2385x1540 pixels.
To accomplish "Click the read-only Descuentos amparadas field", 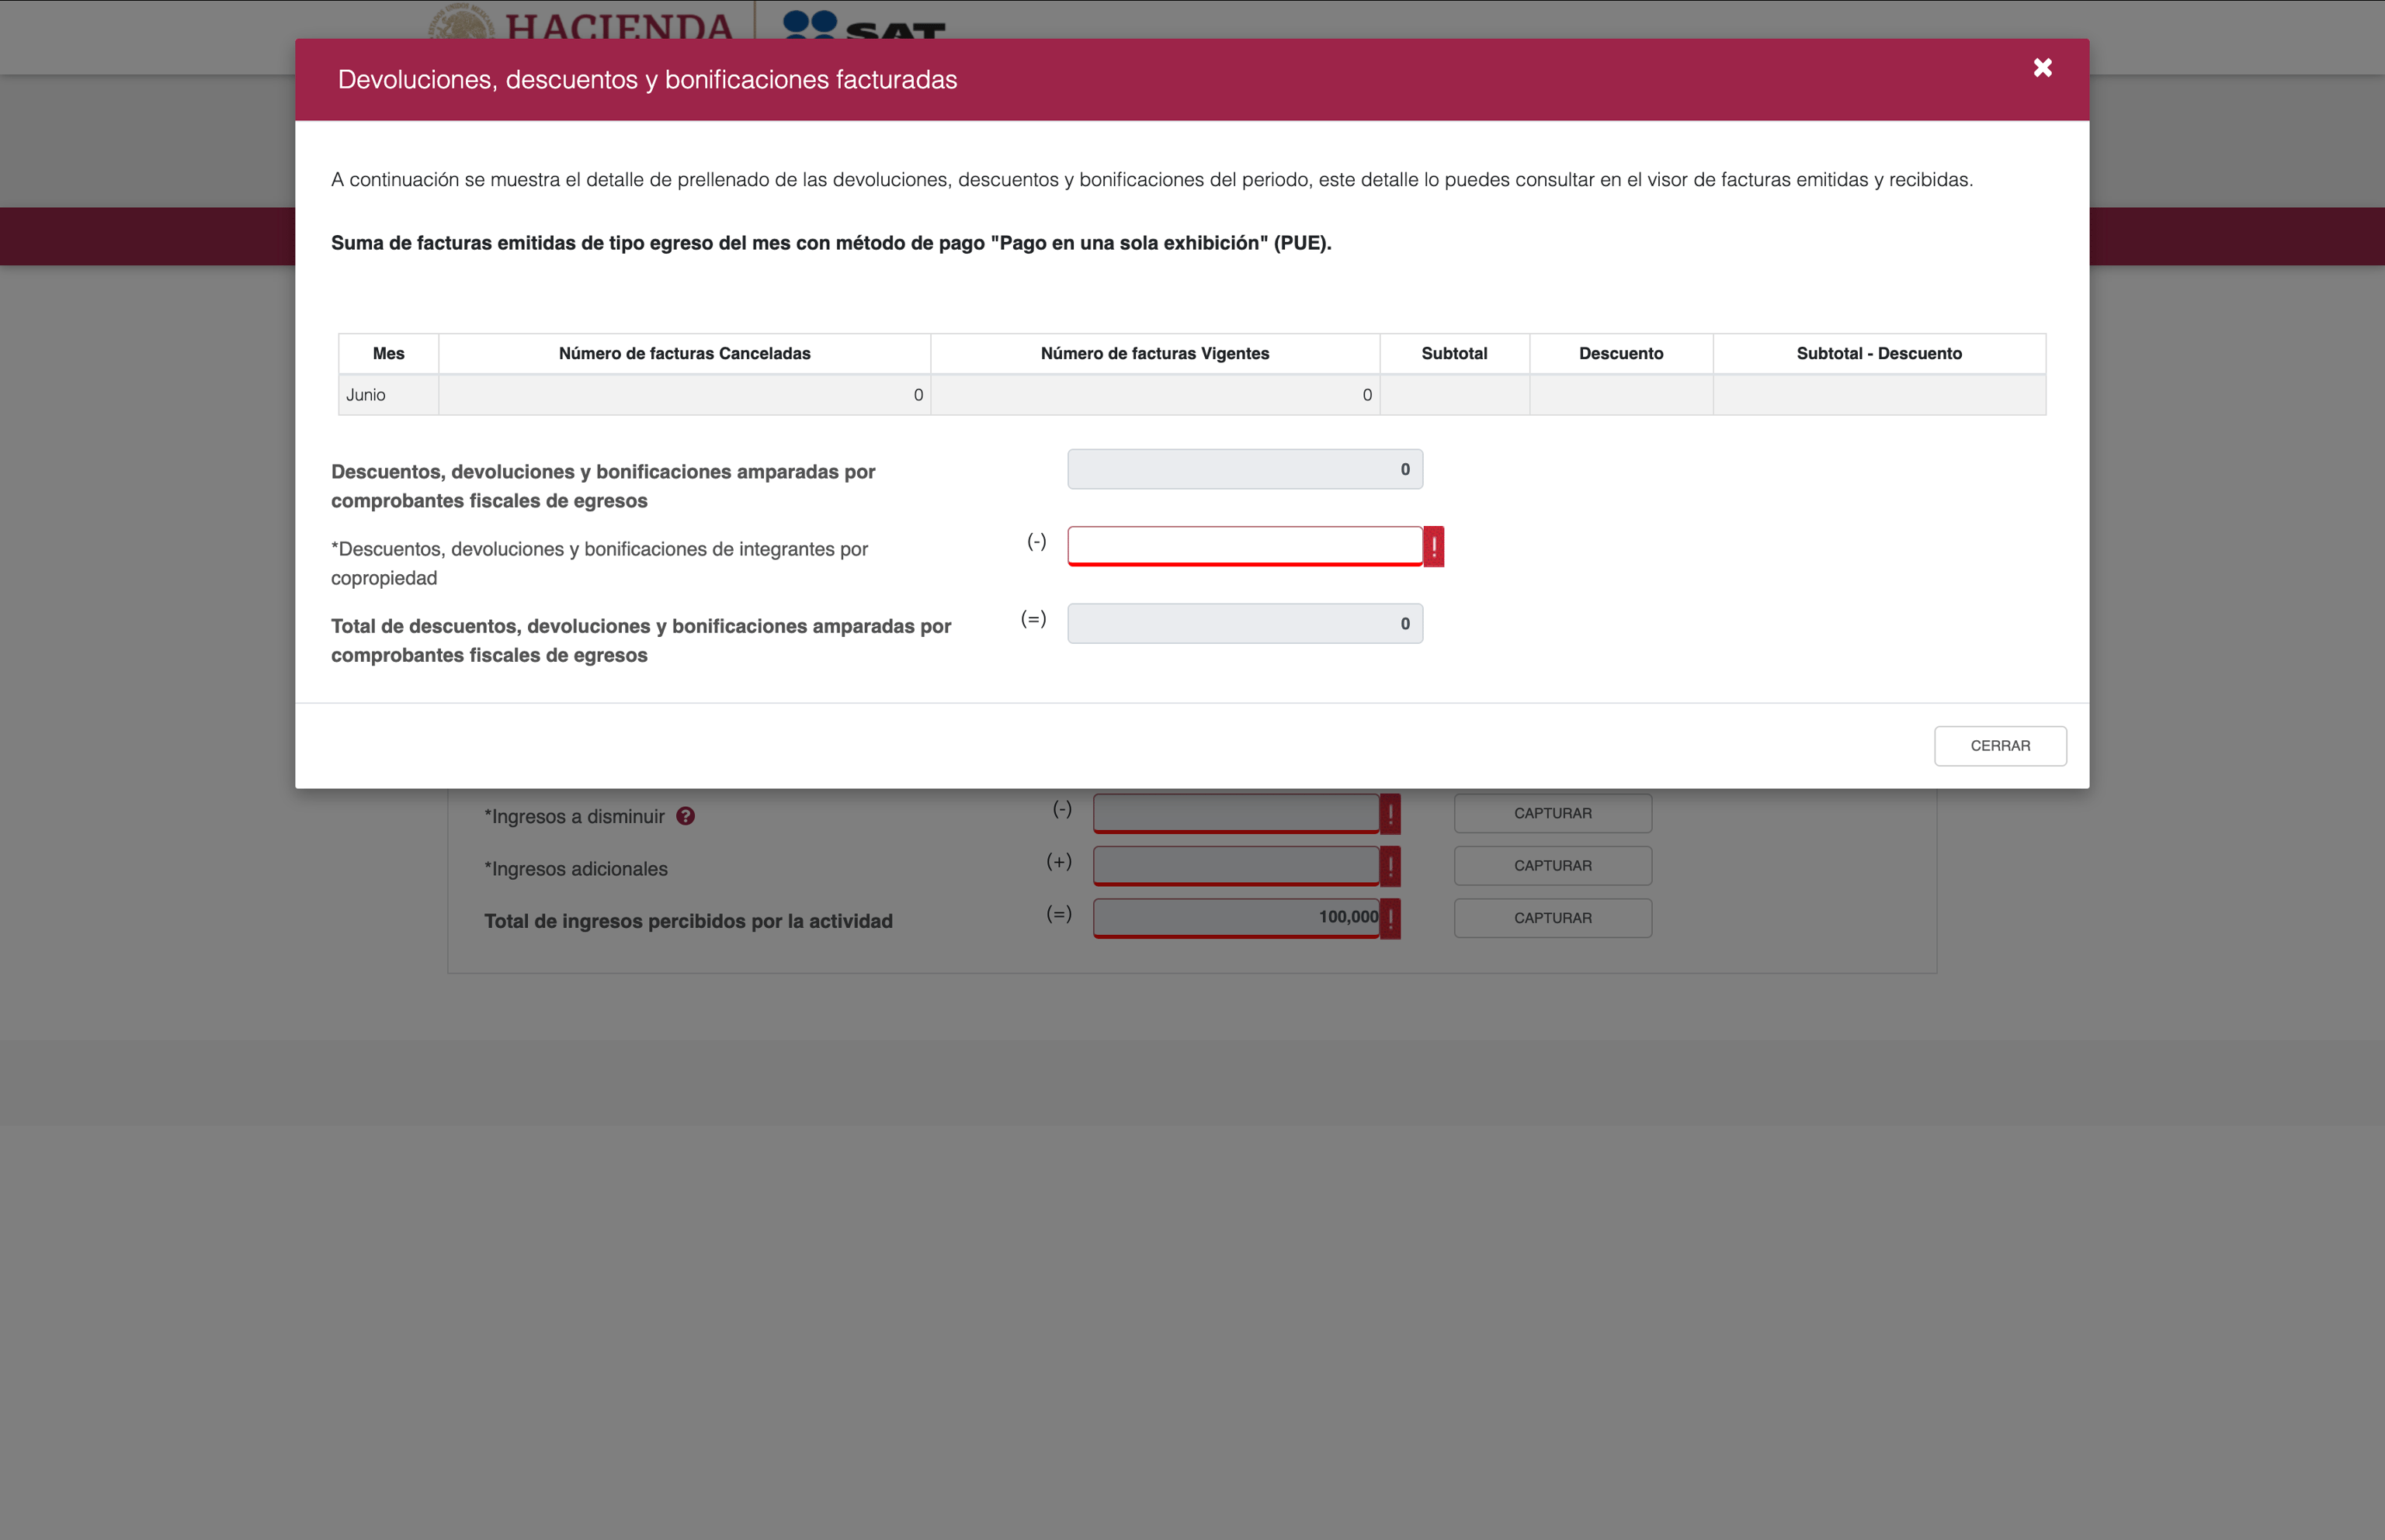I will point(1244,469).
